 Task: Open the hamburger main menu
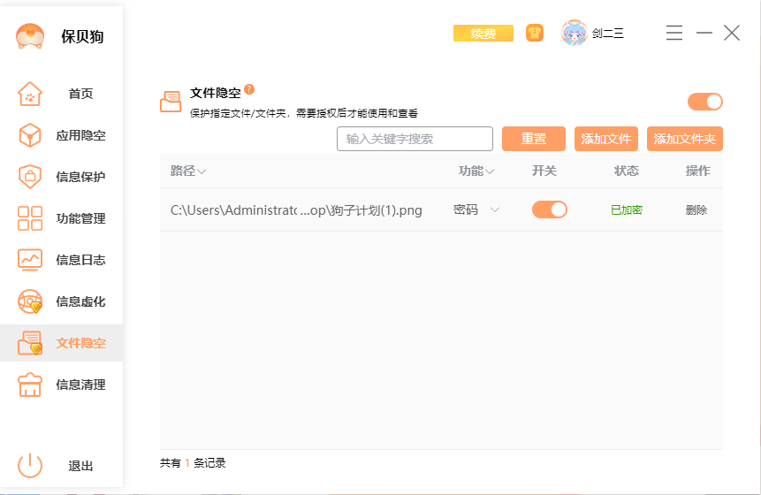click(x=673, y=34)
